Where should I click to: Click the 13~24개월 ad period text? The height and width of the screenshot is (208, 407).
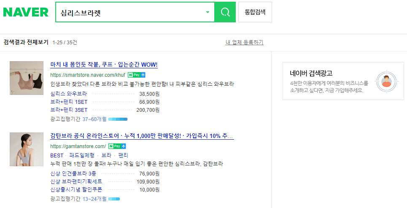pos(94,199)
